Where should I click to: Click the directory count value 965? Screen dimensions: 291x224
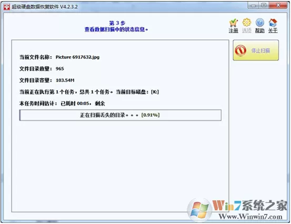coord(60,69)
